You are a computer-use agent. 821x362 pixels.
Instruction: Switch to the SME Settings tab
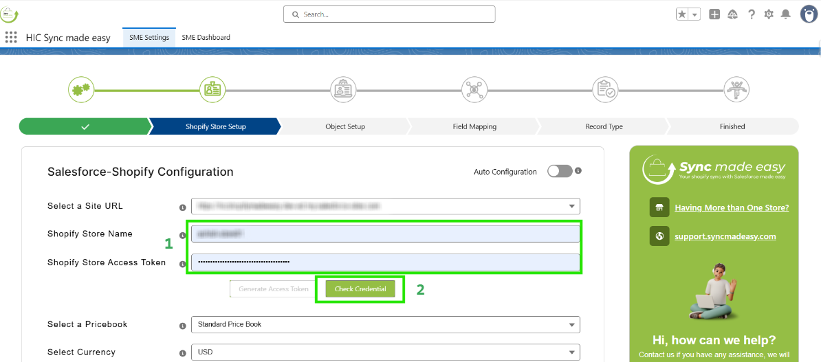[149, 38]
